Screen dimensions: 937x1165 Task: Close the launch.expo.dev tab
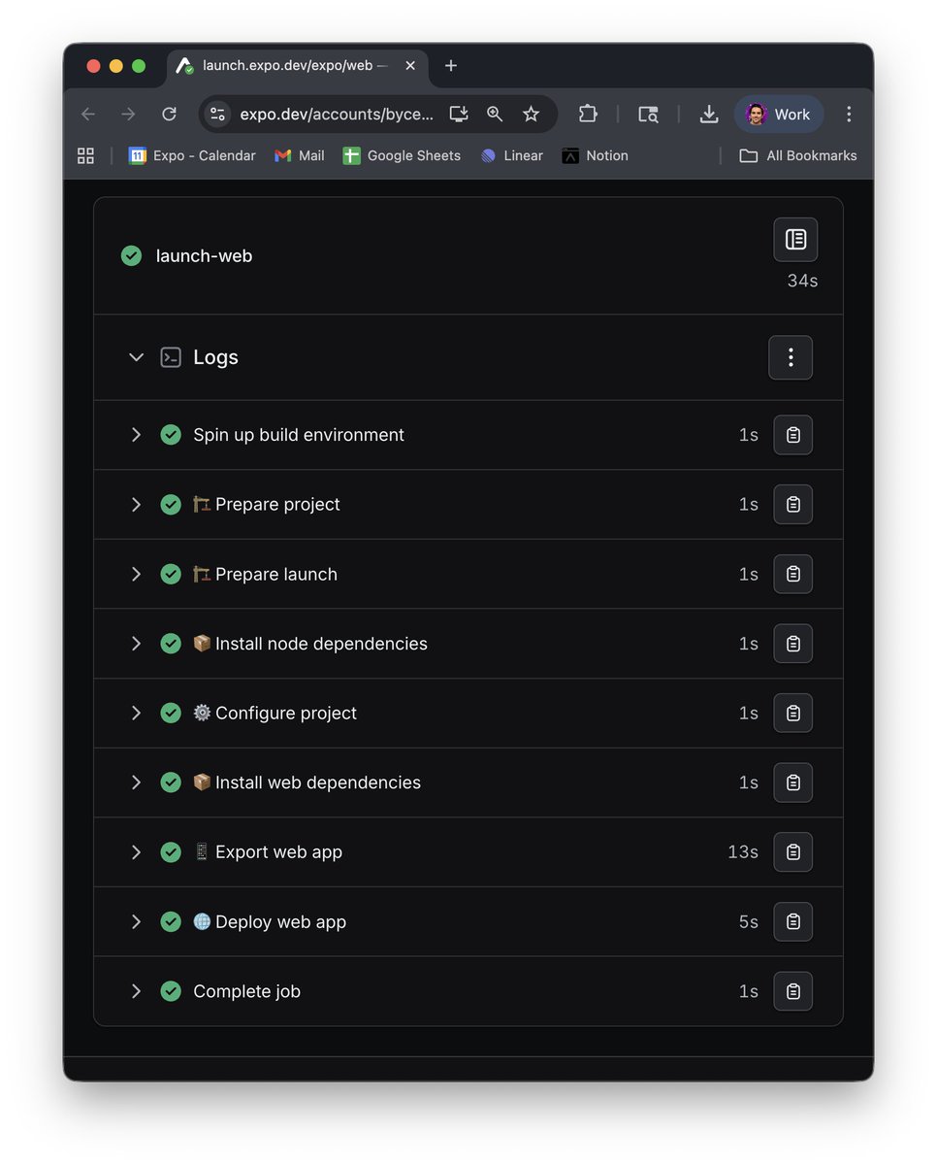point(410,66)
